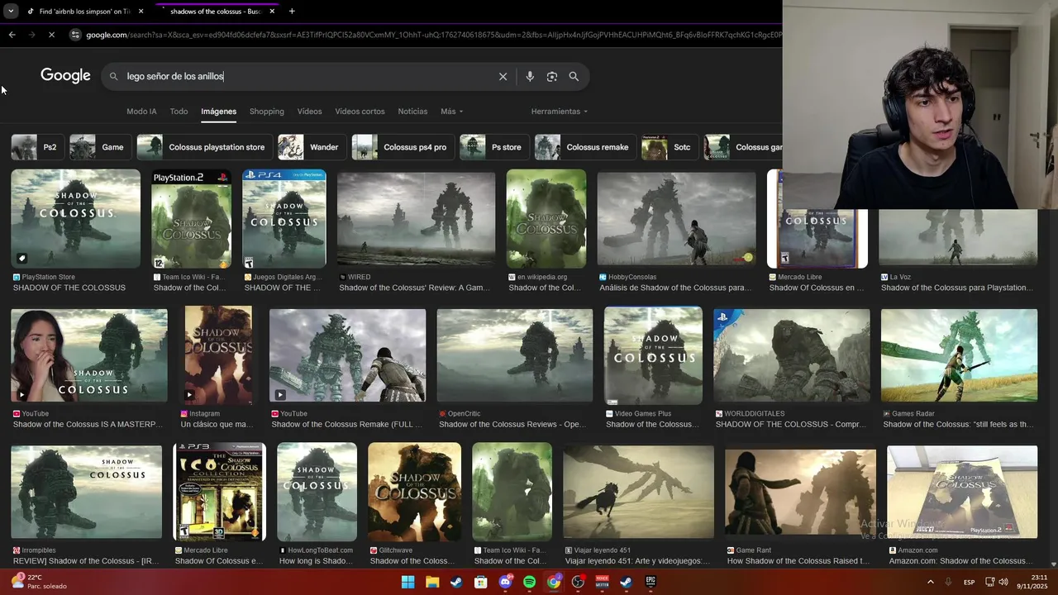Select the Colossus playstation store chip

point(203,147)
